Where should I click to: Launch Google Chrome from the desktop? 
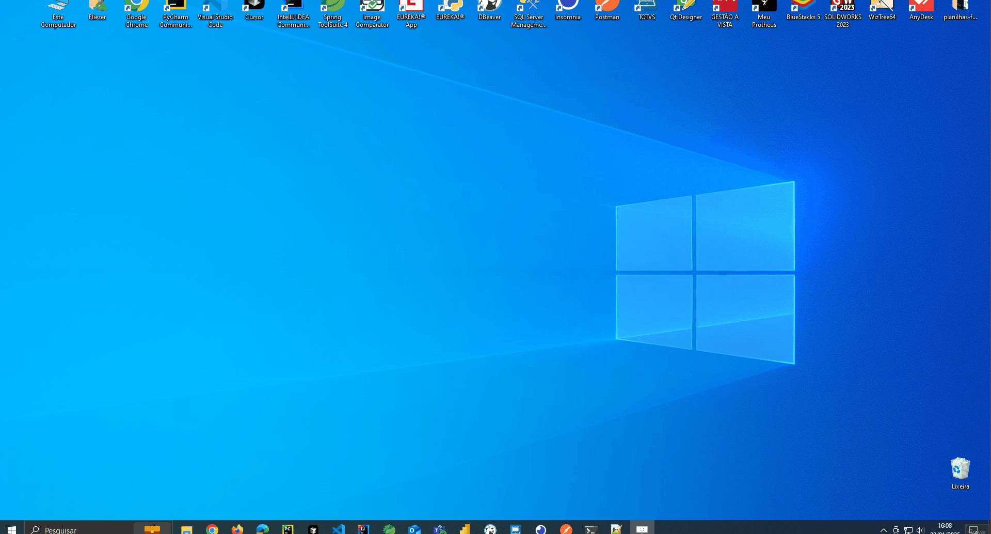pyautogui.click(x=136, y=14)
